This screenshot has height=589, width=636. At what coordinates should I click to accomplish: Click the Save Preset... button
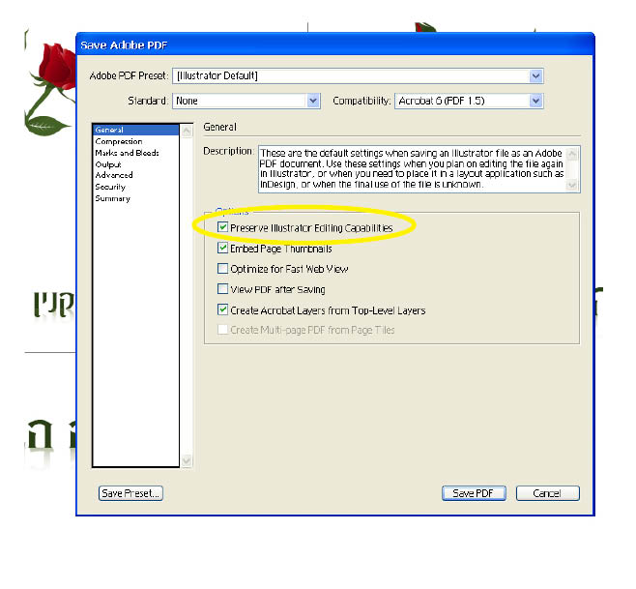[130, 493]
